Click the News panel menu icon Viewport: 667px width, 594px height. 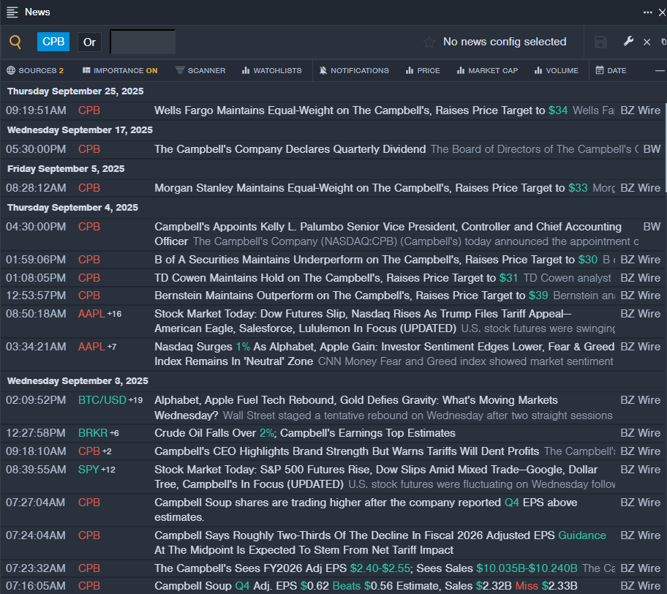[12, 12]
